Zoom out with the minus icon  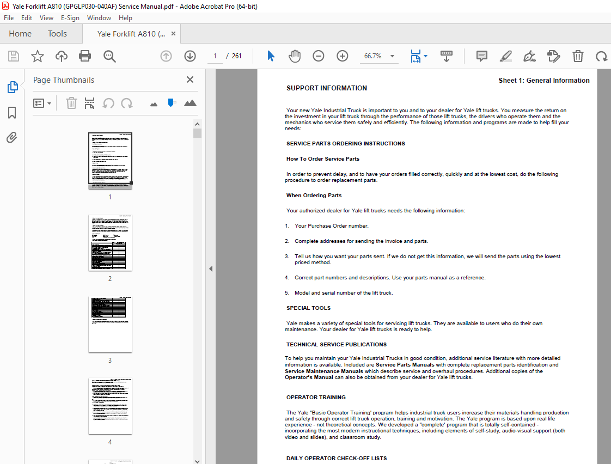(319, 56)
